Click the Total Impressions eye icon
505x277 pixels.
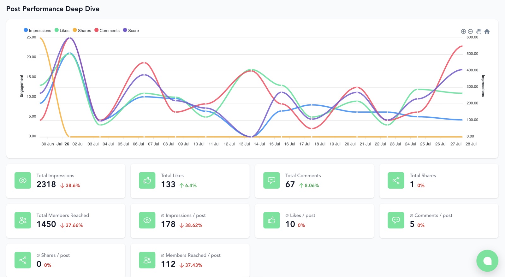pos(23,180)
